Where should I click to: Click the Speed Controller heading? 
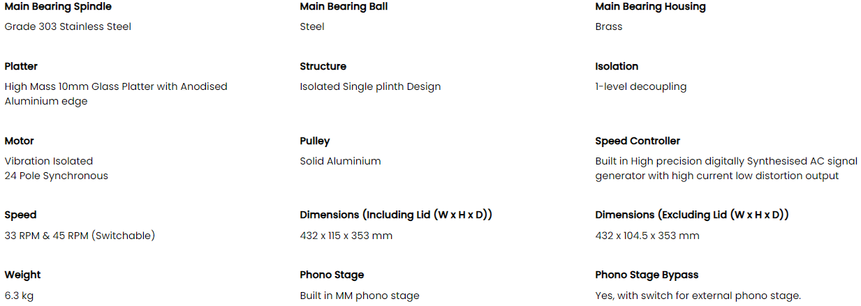click(638, 141)
